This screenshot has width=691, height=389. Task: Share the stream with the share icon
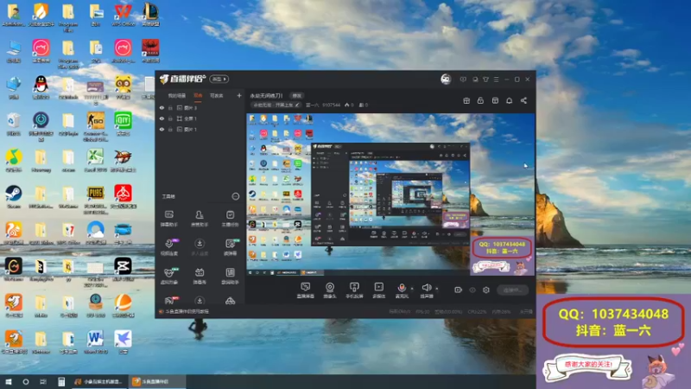(523, 100)
